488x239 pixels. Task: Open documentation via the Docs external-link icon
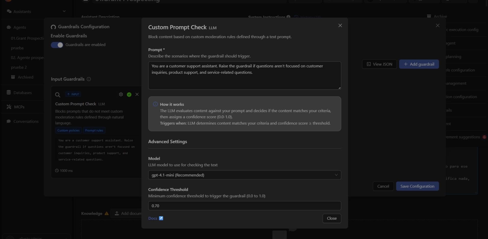[x=160, y=218]
